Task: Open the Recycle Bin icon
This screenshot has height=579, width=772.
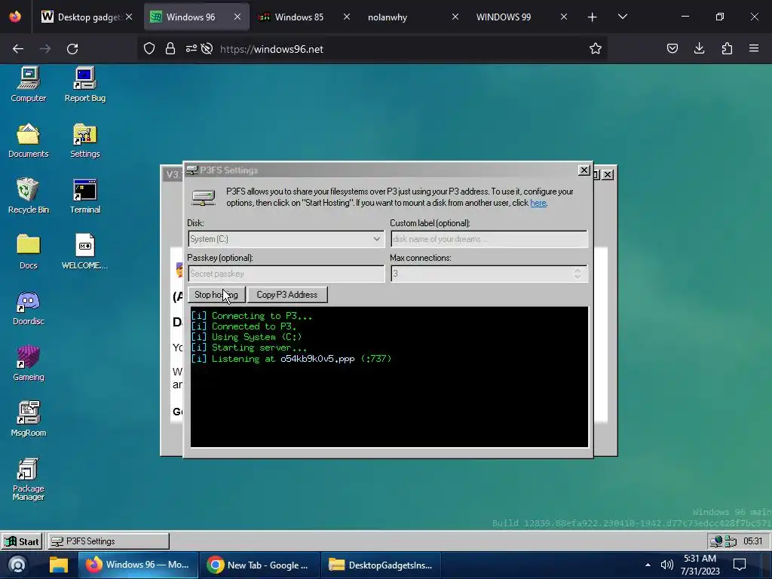Action: [x=28, y=196]
